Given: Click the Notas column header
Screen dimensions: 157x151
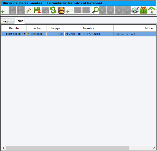Looking at the screenshot, I should click(x=135, y=28).
